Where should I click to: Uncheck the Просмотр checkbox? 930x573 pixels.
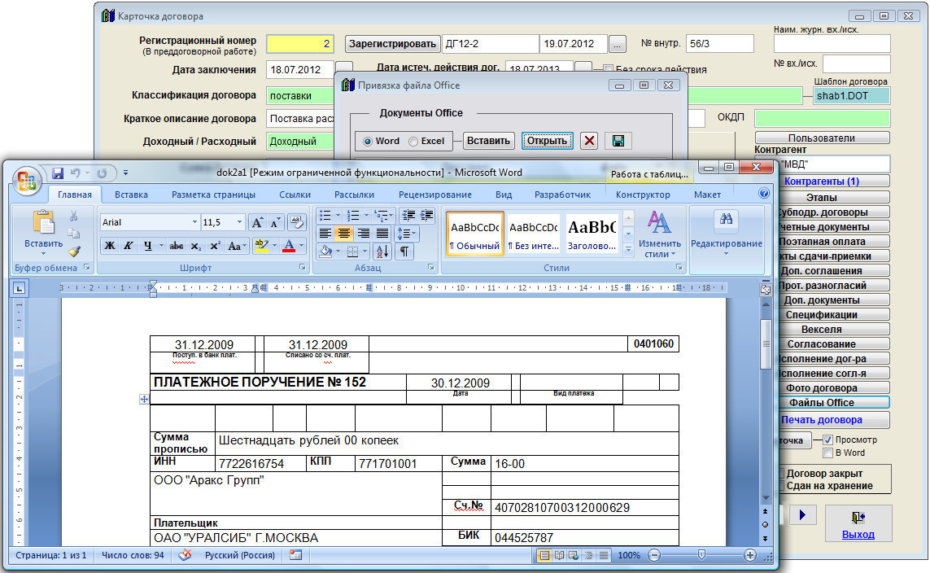click(828, 440)
